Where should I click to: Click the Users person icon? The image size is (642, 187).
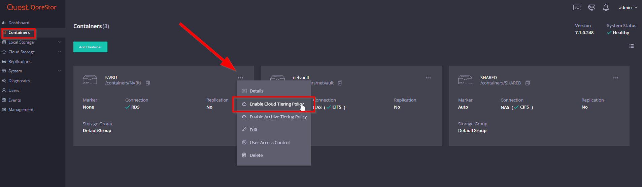click(x=4, y=90)
